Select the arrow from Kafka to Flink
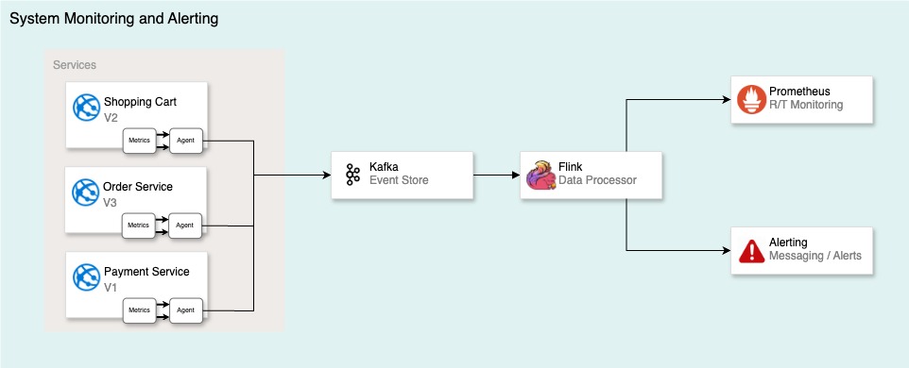The width and height of the screenshot is (909, 368). [x=497, y=175]
